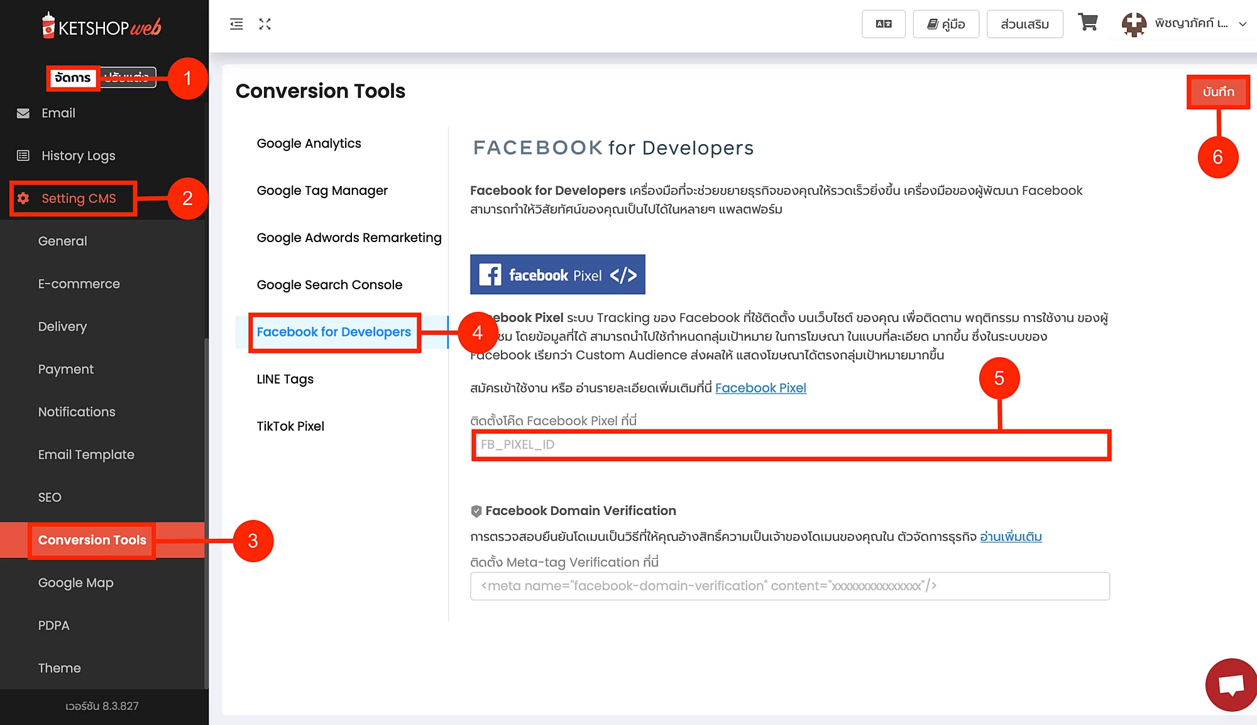Select the Google Tag Manager tab
1257x725 pixels.
[x=322, y=191]
